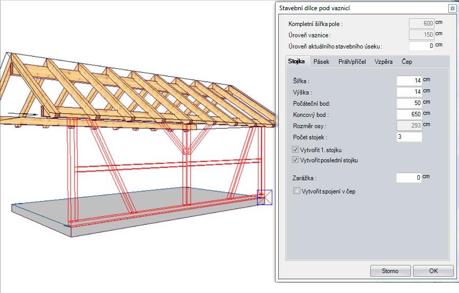Select the Vzpěra tab
The height and width of the screenshot is (293, 459).
coord(383,62)
